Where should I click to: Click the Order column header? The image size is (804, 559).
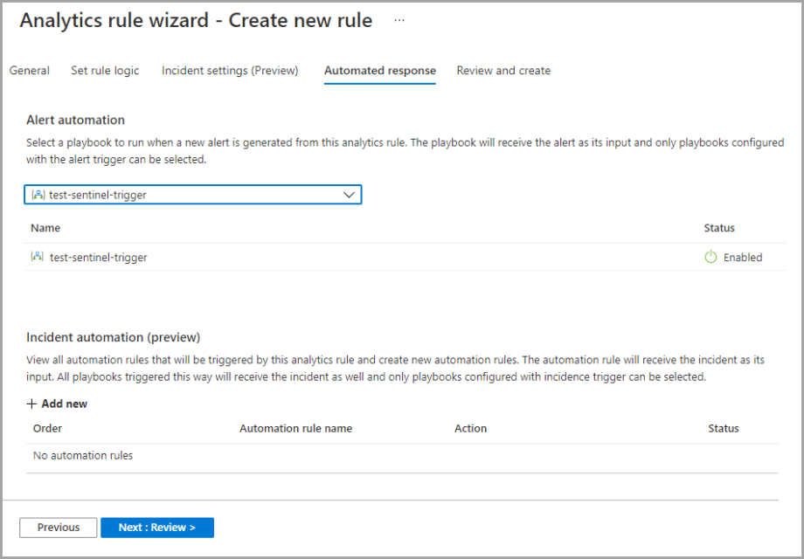click(47, 428)
